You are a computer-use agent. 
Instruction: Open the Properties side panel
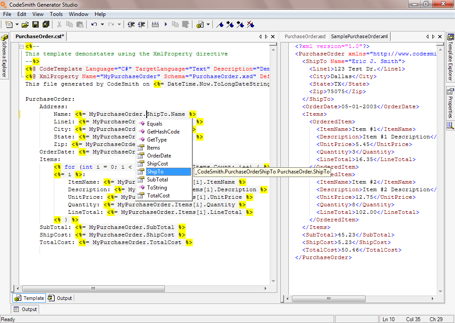pos(451,103)
